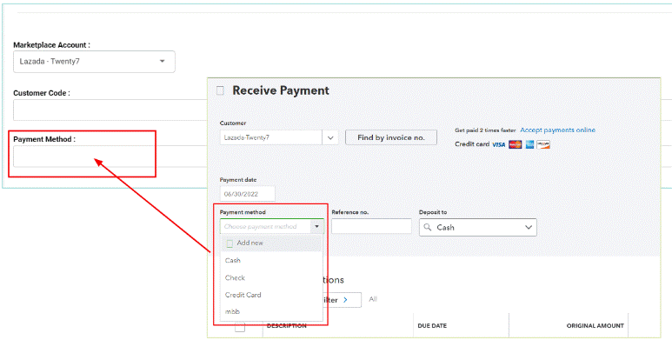Click the DESCRIPTION column header
Viewport: 672px width, 340px height.
(x=286, y=326)
